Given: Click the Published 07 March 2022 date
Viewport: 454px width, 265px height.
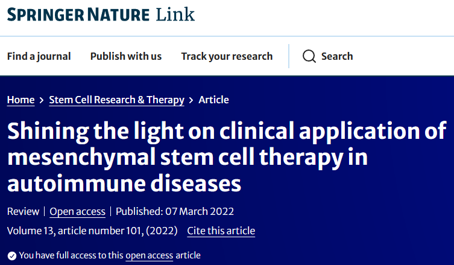Looking at the screenshot, I should 175,211.
